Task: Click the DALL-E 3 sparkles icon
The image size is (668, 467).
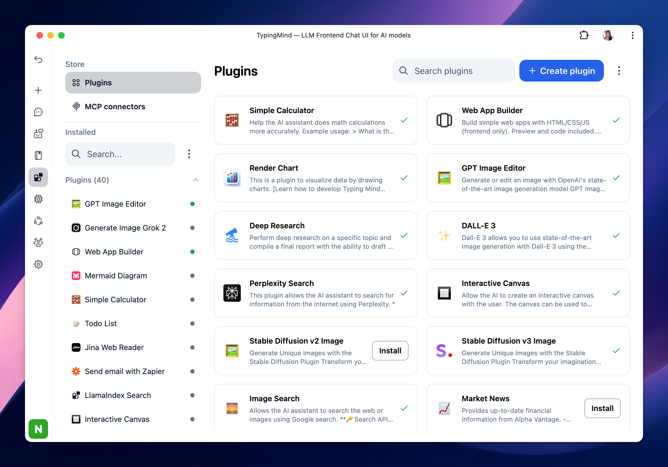Action: tap(444, 235)
